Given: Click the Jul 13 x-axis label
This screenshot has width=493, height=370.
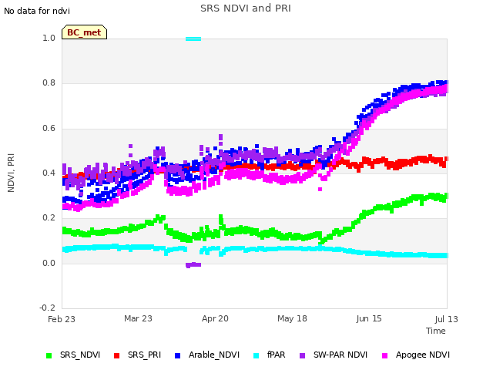Looking at the screenshot, I should click(x=447, y=319).
